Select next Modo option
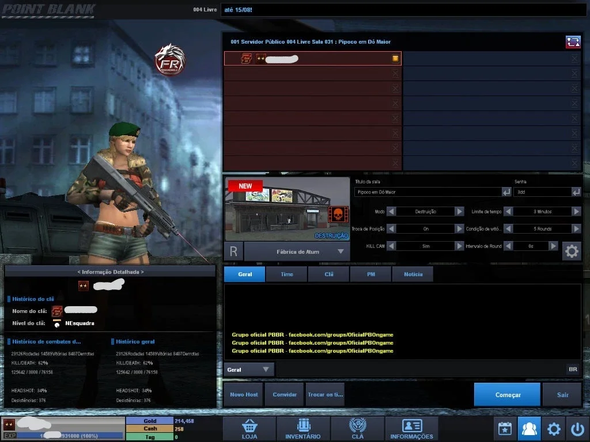Viewport: 590px width, 442px height. click(x=459, y=212)
